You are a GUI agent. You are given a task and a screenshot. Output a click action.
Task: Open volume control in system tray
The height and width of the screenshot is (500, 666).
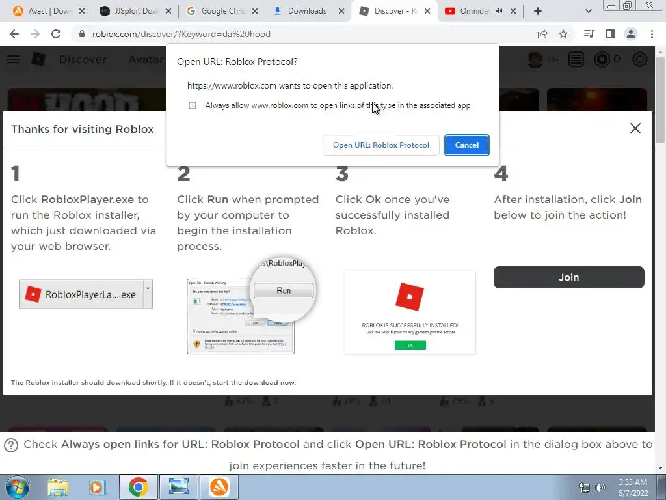click(600, 488)
